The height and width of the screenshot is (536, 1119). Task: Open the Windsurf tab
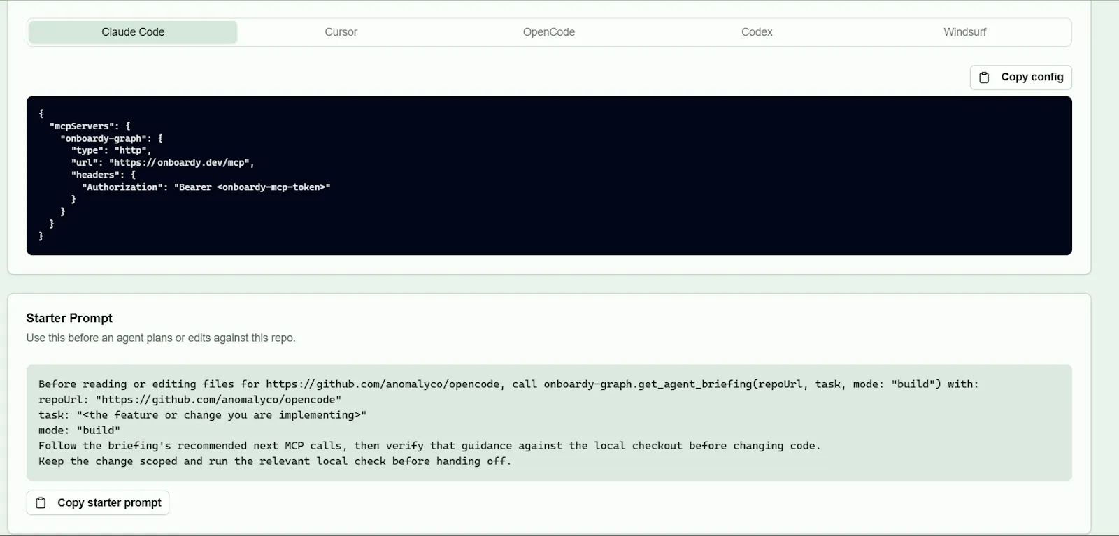(x=964, y=32)
